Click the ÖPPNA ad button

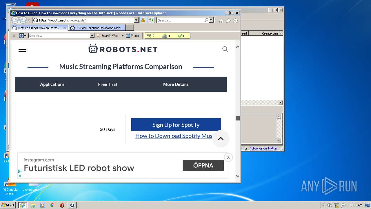click(203, 165)
